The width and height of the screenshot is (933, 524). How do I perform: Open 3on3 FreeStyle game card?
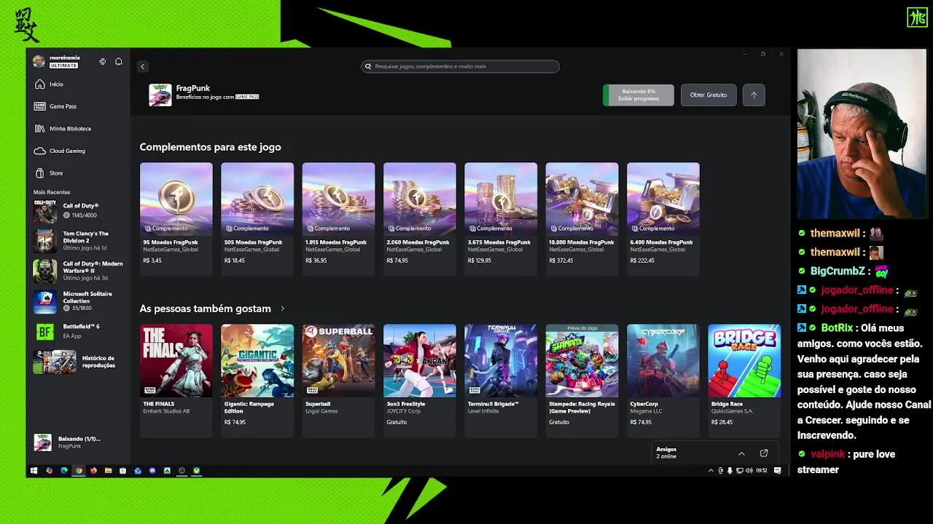tap(420, 380)
